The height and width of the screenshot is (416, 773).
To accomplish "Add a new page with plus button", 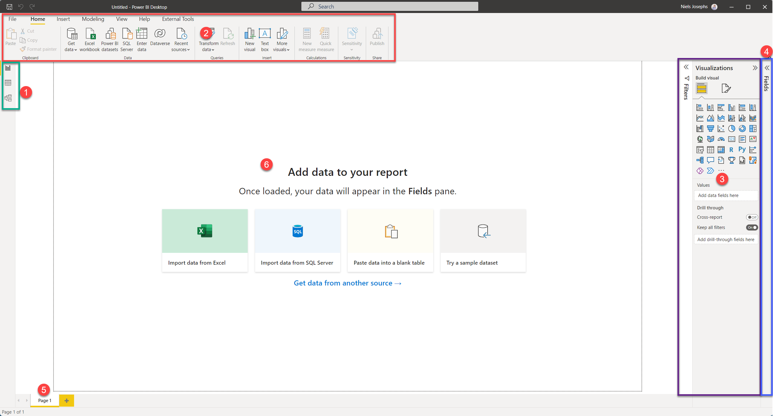I will point(67,401).
